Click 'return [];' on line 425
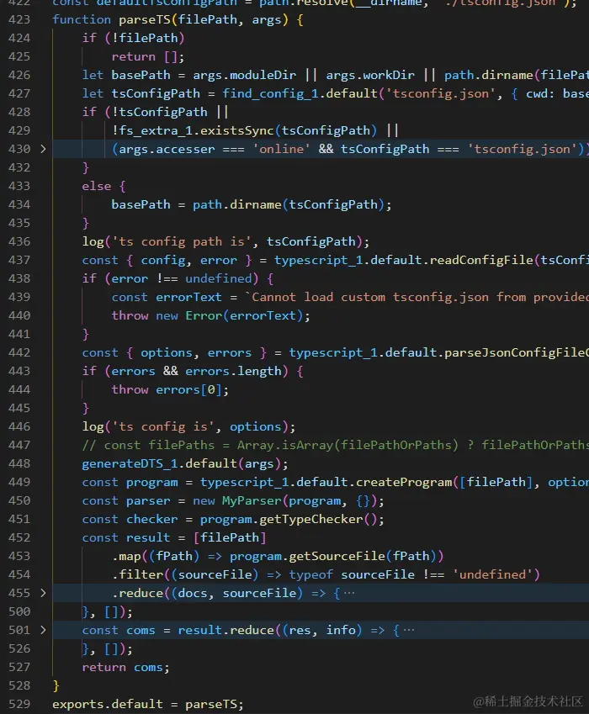 click(x=148, y=56)
